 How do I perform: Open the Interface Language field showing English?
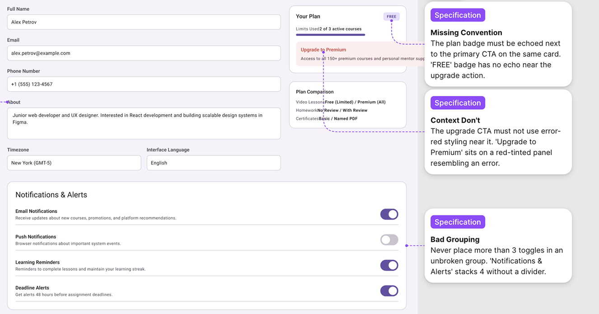(x=214, y=163)
